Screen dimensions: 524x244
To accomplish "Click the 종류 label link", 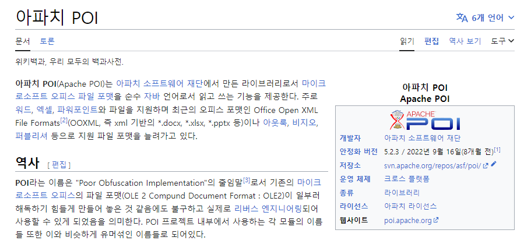I will tap(347, 193).
